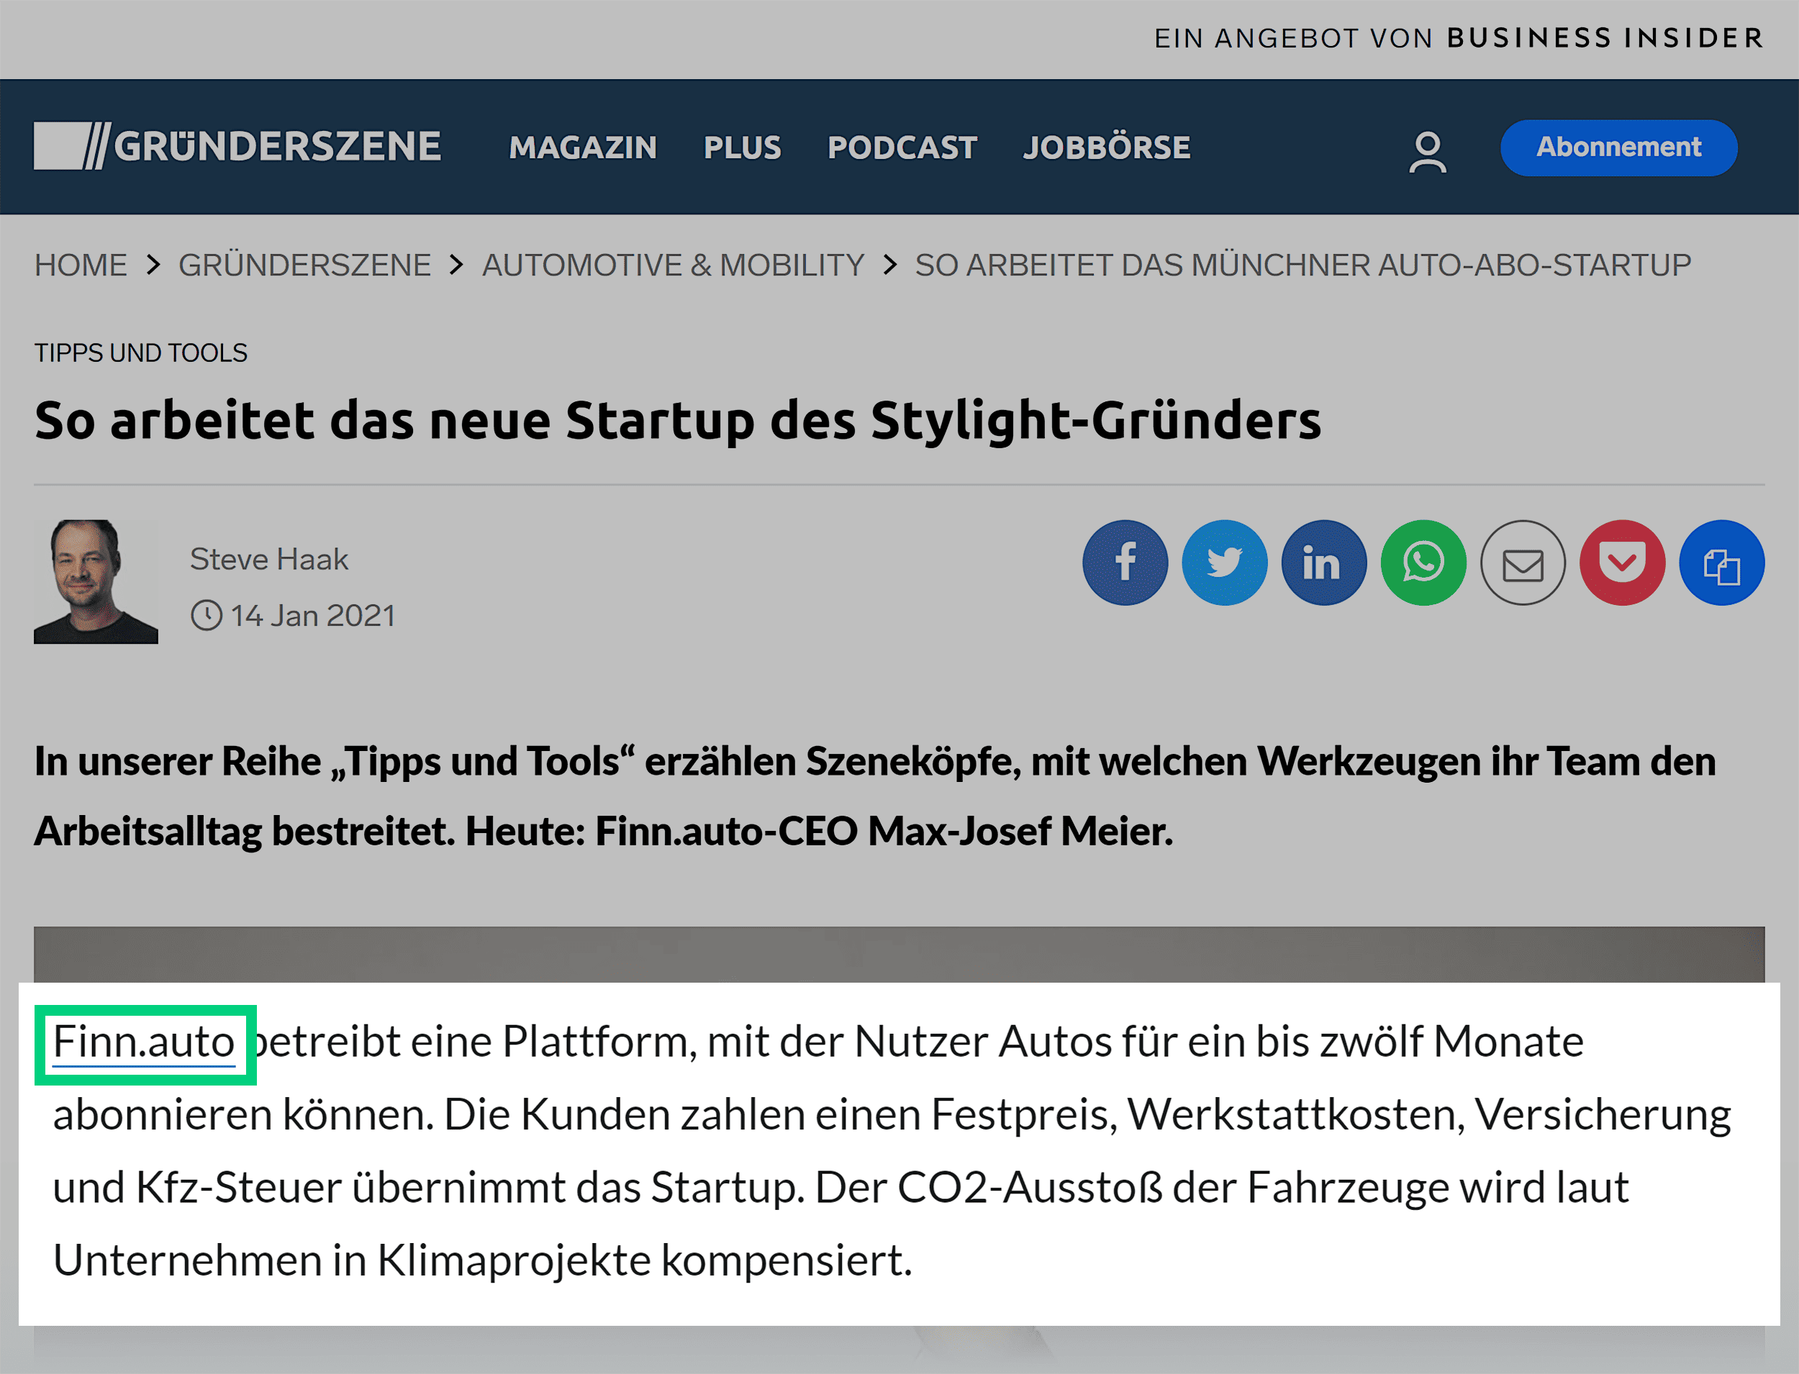1799x1374 pixels.
Task: Share article via WhatsApp
Action: 1423,563
